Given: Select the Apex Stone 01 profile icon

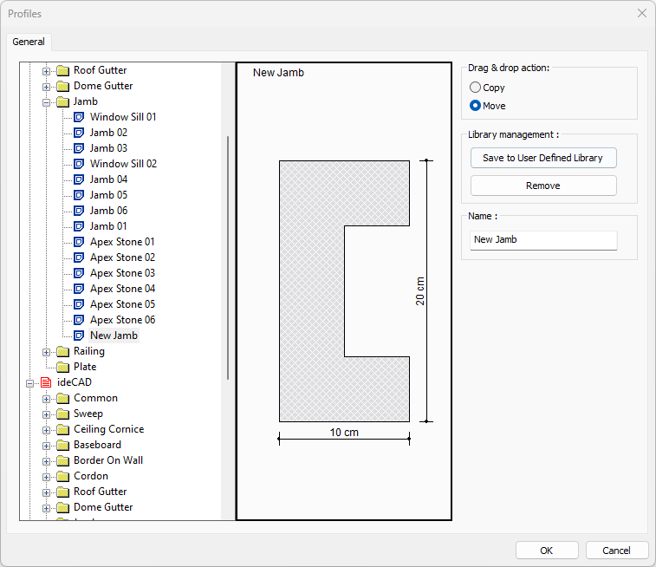Looking at the screenshot, I should (x=79, y=242).
